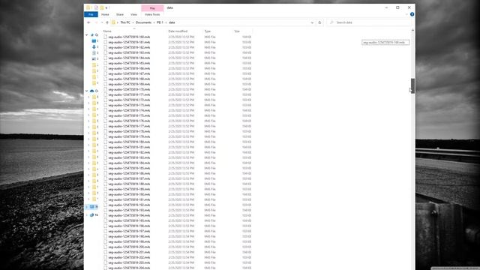This screenshot has width=480, height=270.
Task: Open chevron after Documents breadcrumb
Action: tap(154, 22)
